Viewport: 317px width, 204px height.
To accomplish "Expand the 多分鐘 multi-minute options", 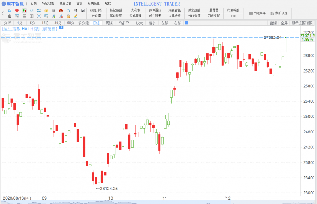I will (83, 23).
